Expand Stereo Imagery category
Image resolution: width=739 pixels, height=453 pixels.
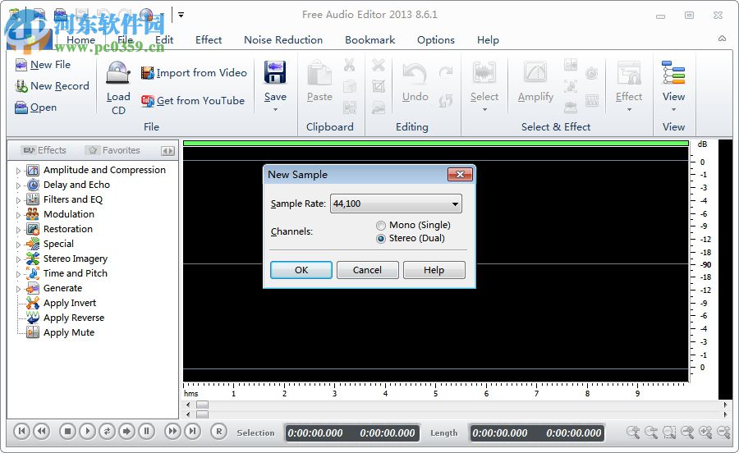18,259
